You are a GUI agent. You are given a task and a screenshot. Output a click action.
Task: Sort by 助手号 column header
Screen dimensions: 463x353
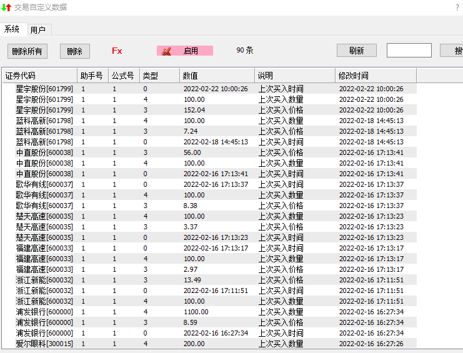pos(91,76)
